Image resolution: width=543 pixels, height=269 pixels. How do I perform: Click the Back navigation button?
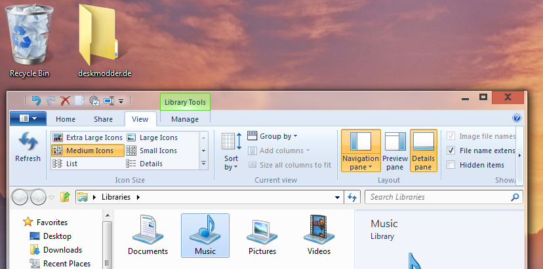pyautogui.click(x=20, y=197)
